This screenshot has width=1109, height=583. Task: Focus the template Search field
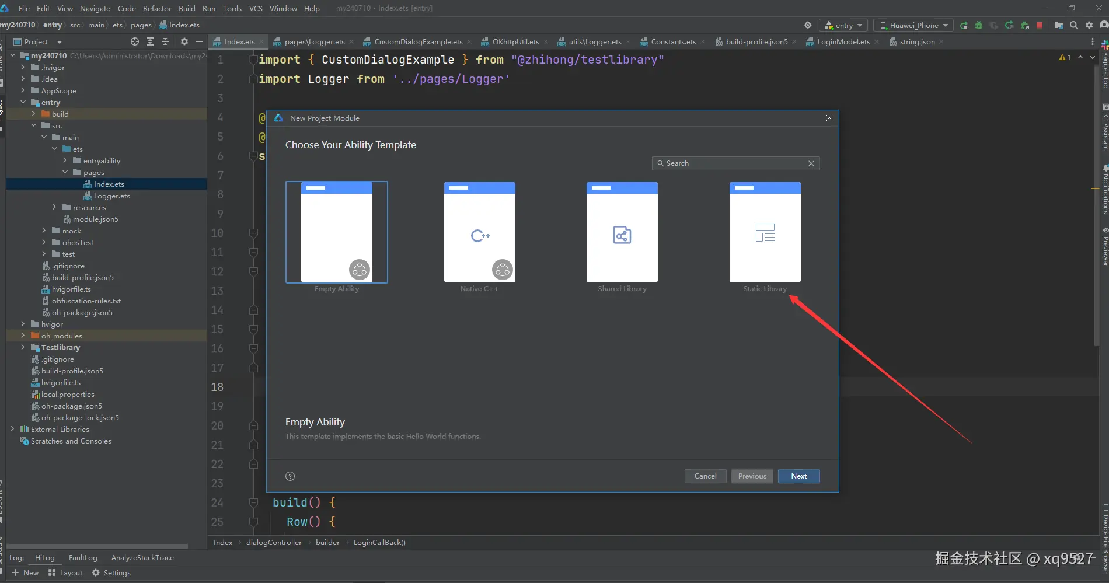pos(735,163)
